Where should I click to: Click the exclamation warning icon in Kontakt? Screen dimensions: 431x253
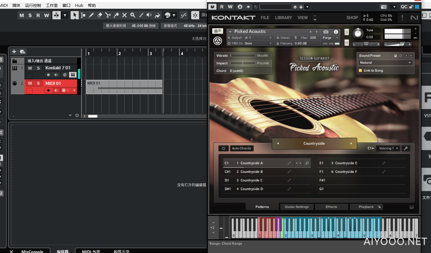402,18
